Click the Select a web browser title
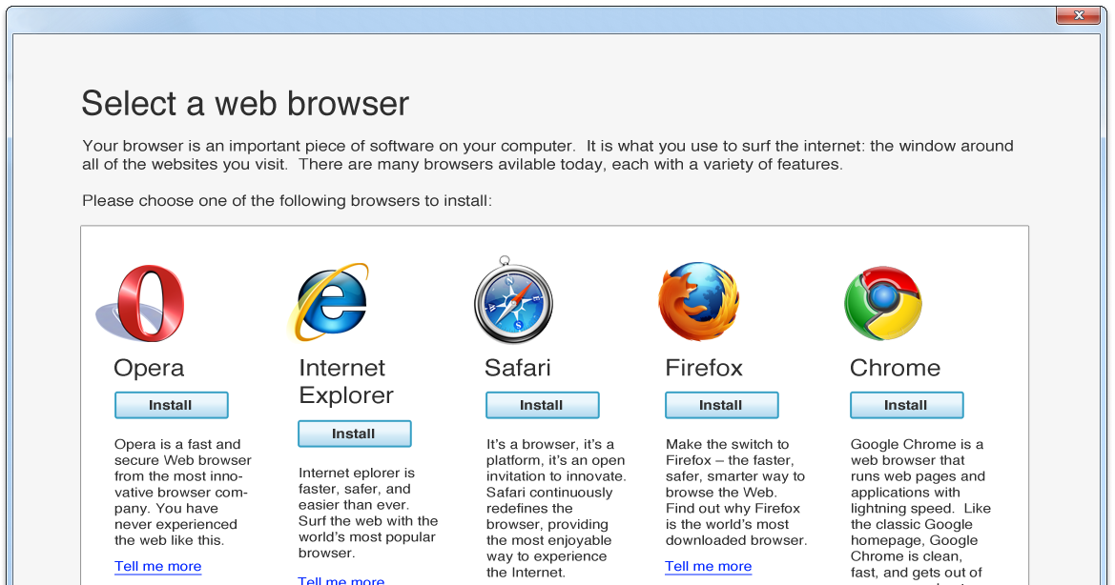 pyautogui.click(x=245, y=104)
